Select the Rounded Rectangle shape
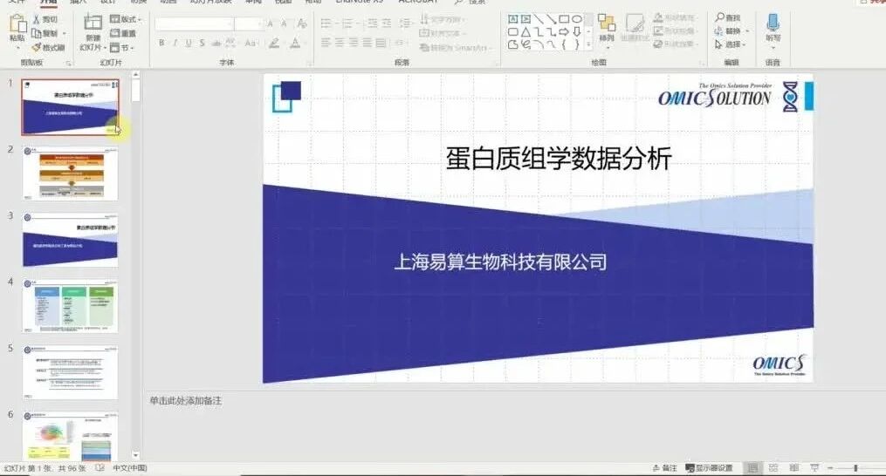Screen dimensions: 886x476 coord(513,32)
